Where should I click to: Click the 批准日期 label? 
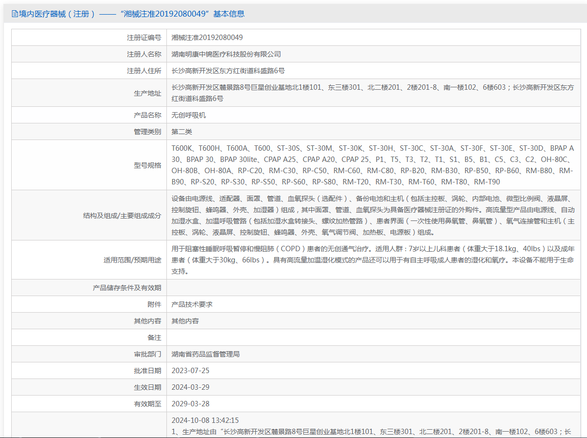(x=147, y=371)
